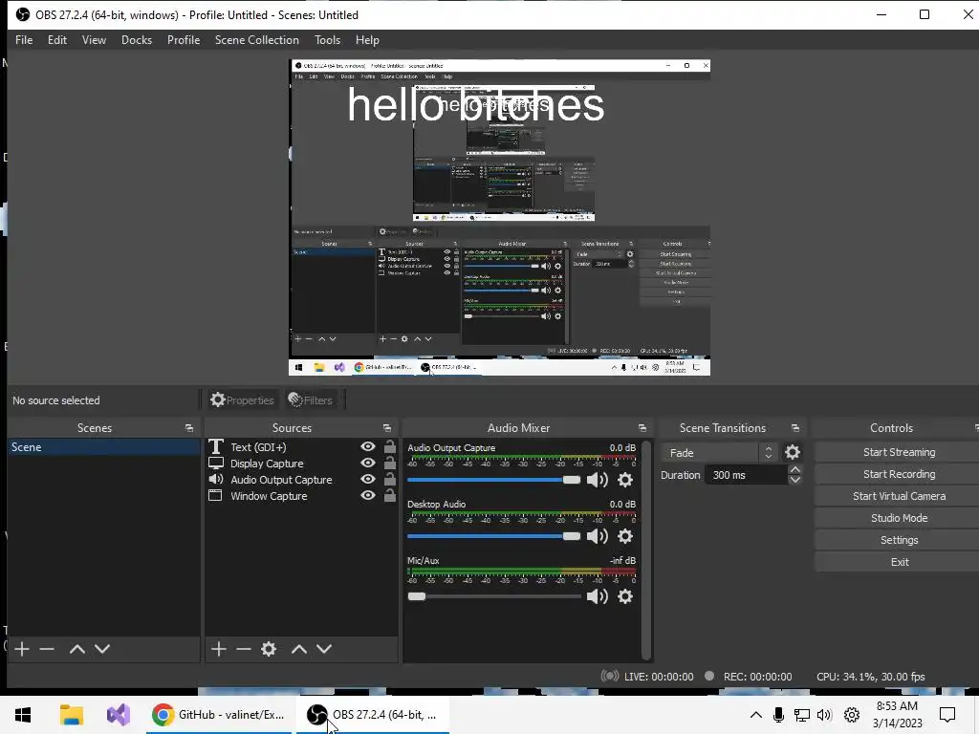Move source down in Sources list
This screenshot has width=979, height=734.
click(x=324, y=649)
